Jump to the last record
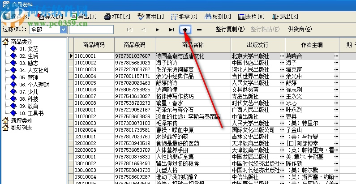Viewport: 356px width, 184px height. [x=172, y=30]
